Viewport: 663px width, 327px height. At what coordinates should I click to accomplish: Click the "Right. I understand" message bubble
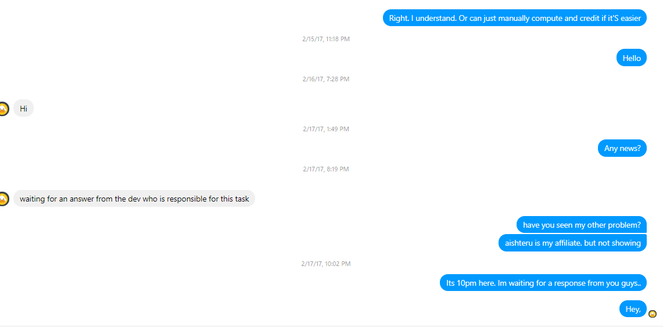point(515,18)
